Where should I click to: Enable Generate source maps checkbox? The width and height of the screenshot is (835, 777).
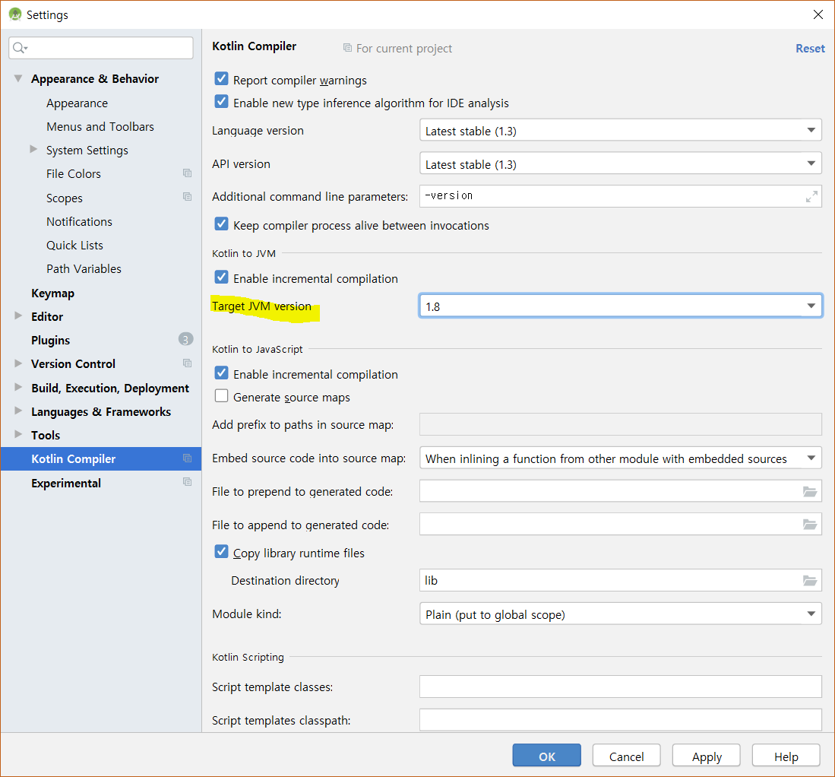point(222,397)
